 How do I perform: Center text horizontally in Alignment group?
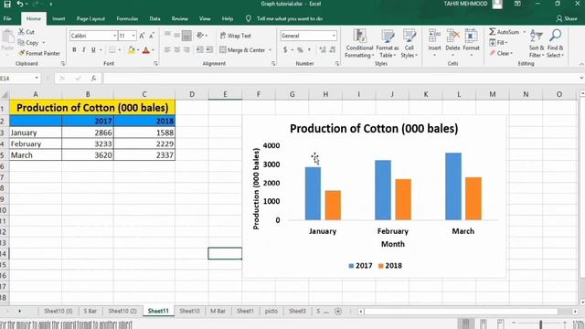click(x=176, y=49)
